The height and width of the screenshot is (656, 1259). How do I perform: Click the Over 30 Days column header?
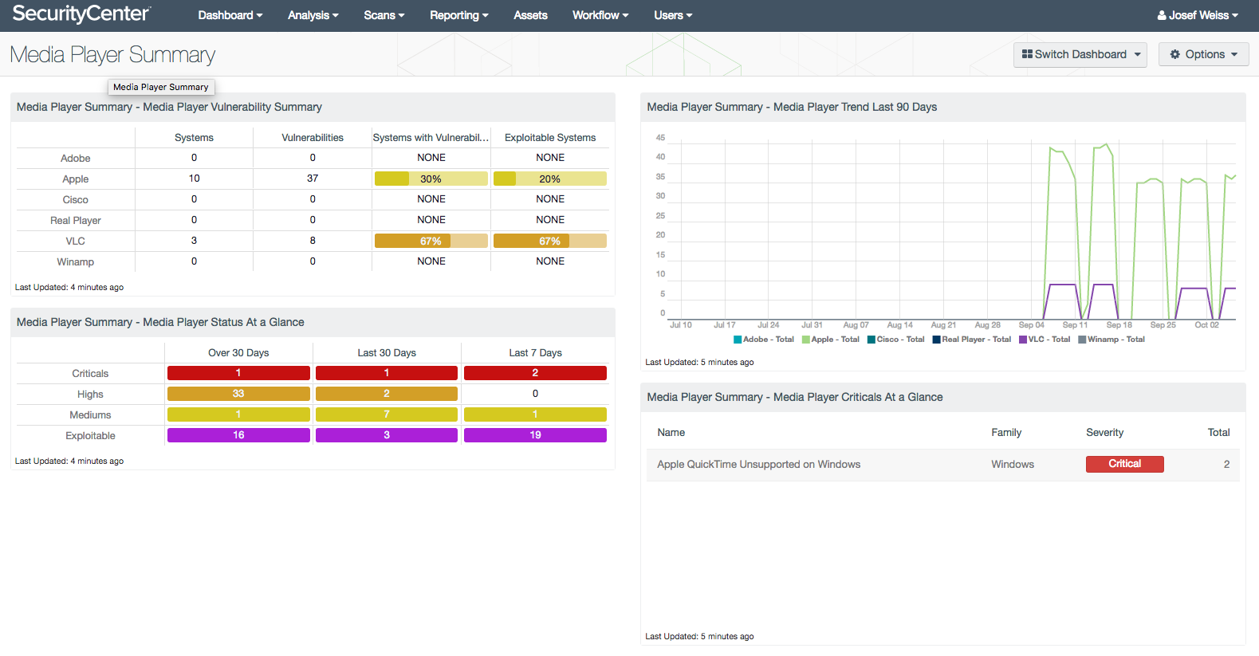click(238, 353)
